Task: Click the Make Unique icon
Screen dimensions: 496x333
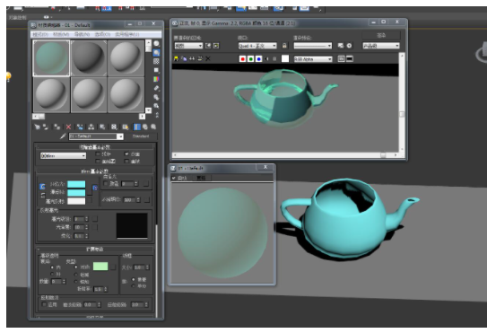Action: [91, 127]
